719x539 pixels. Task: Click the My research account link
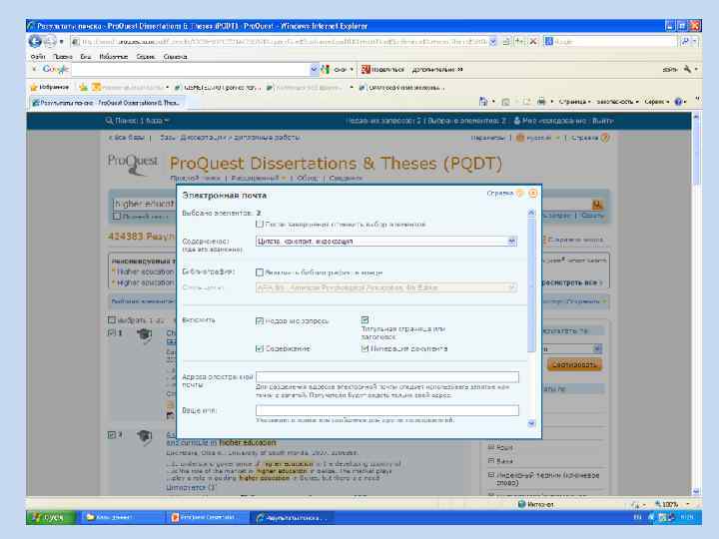[550, 121]
